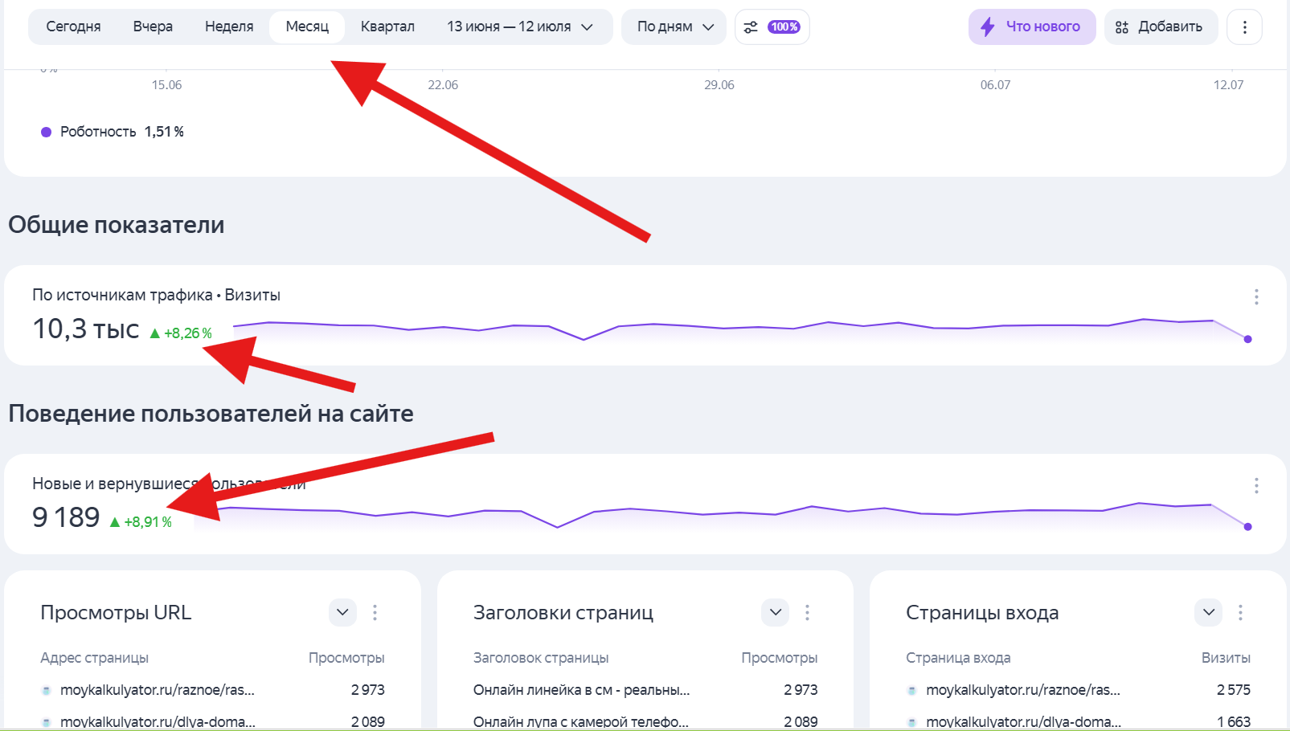Expand the chevron dropdown on Страницы входа card
Screen dimensions: 1290x731
1208,612
